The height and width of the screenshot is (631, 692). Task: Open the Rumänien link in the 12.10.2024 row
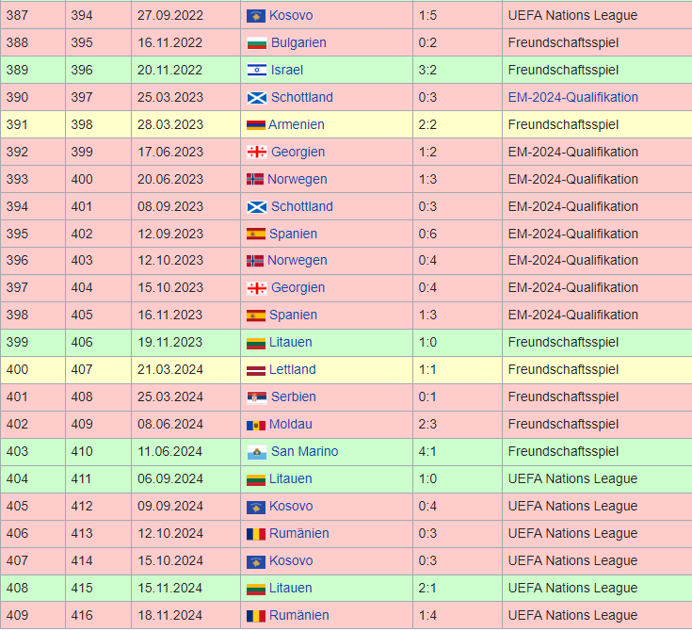[298, 534]
